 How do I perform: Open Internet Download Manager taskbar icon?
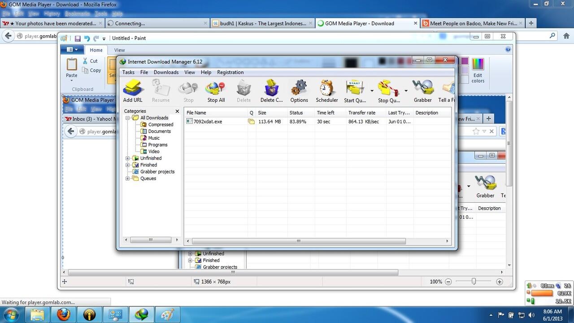(x=142, y=314)
